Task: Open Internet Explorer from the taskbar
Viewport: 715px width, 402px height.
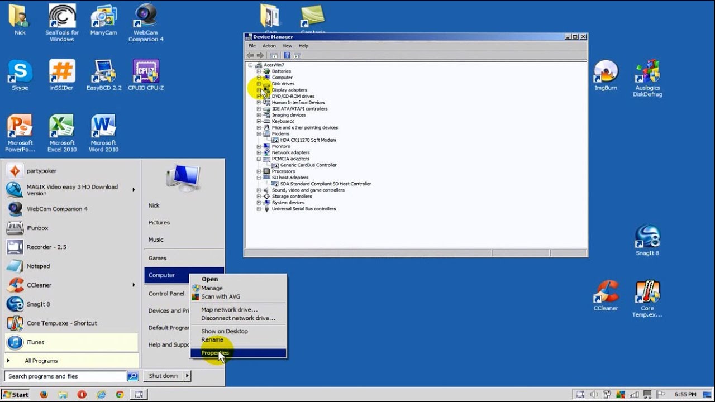Action: (x=101, y=394)
